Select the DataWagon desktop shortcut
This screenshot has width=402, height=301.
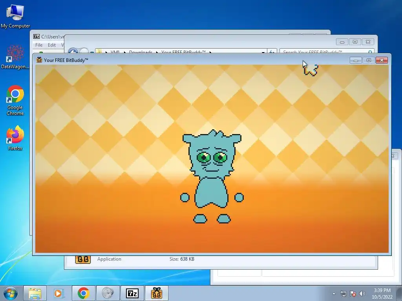coord(15,57)
